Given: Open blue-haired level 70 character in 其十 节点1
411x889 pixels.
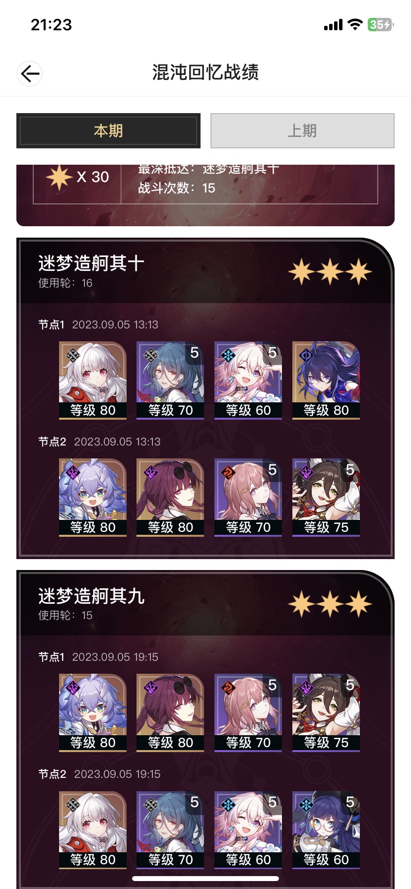Looking at the screenshot, I should (170, 381).
